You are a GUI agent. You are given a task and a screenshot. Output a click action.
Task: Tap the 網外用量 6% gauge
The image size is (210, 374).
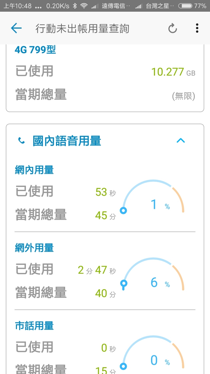point(153,275)
